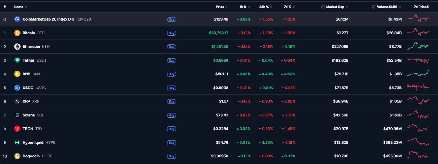Screen dimensions: 438x164
Task: Click the CoinMarketCap 20 Index logo icon
Action: click(x=17, y=19)
